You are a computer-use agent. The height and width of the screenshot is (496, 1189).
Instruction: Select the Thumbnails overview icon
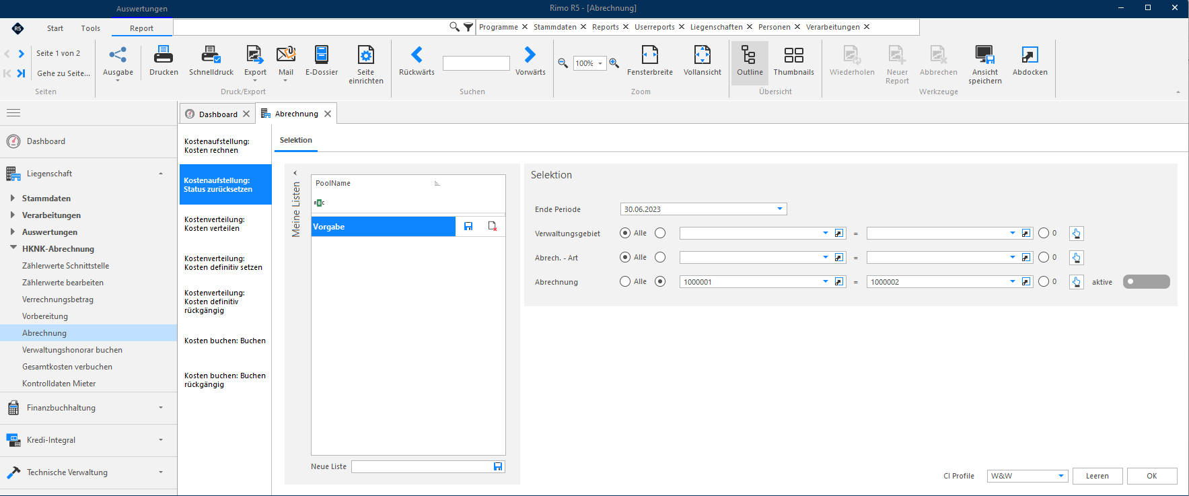pyautogui.click(x=794, y=55)
